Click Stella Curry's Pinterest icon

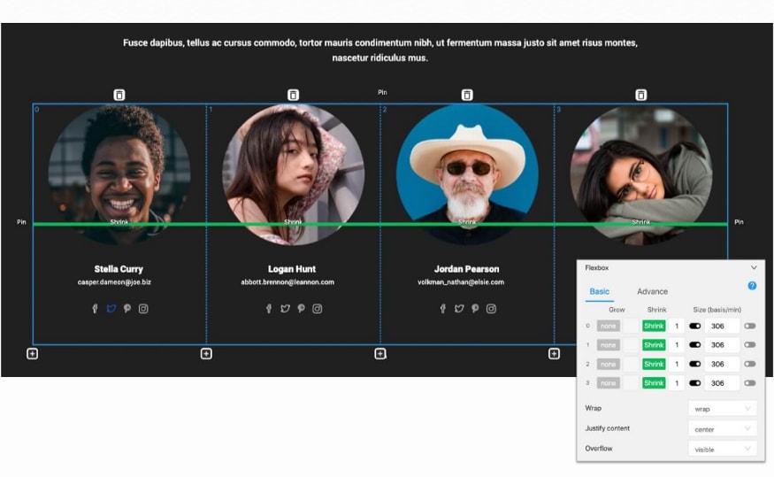tap(127, 309)
